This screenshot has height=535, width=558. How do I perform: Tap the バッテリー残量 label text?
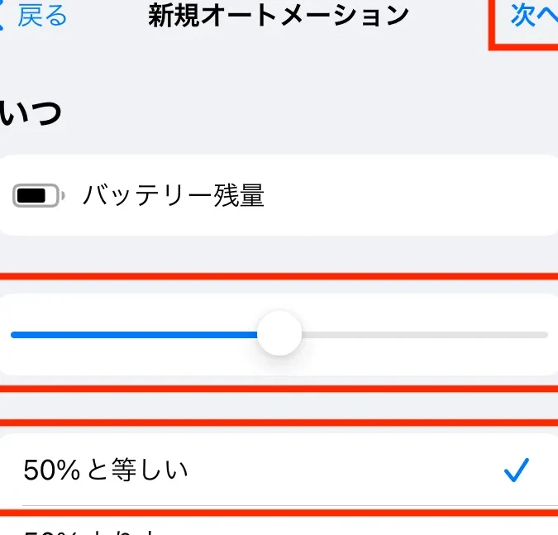(x=174, y=195)
